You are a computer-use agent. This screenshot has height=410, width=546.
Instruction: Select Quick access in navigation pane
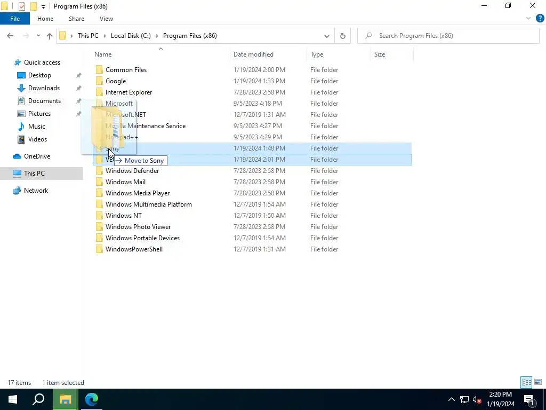[x=42, y=62]
